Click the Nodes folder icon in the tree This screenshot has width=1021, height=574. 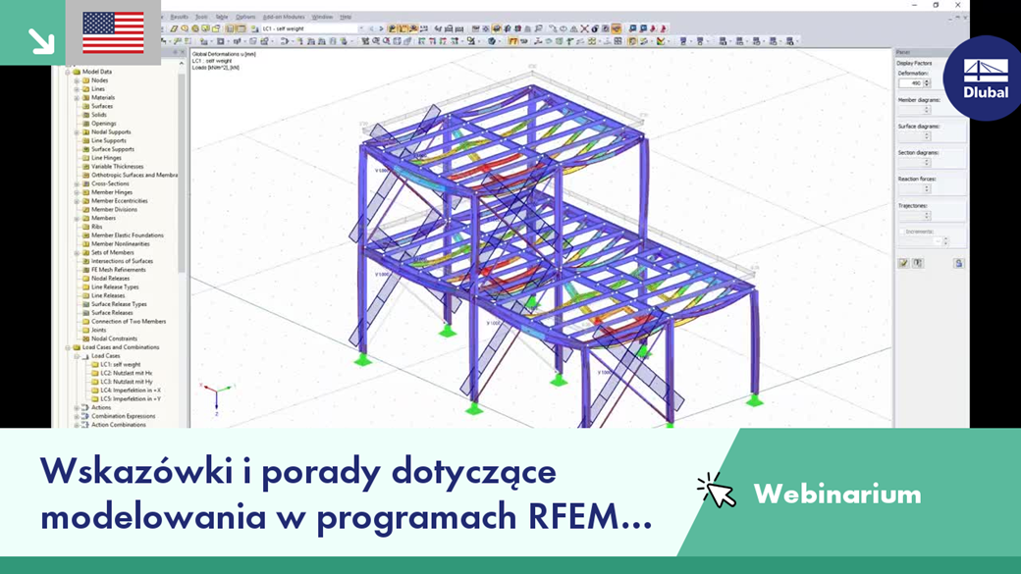pyautogui.click(x=85, y=80)
